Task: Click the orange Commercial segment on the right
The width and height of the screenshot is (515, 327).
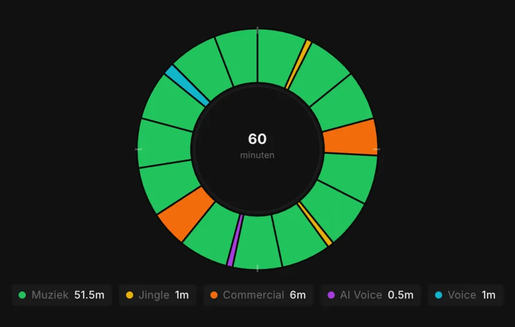Action: click(x=351, y=137)
